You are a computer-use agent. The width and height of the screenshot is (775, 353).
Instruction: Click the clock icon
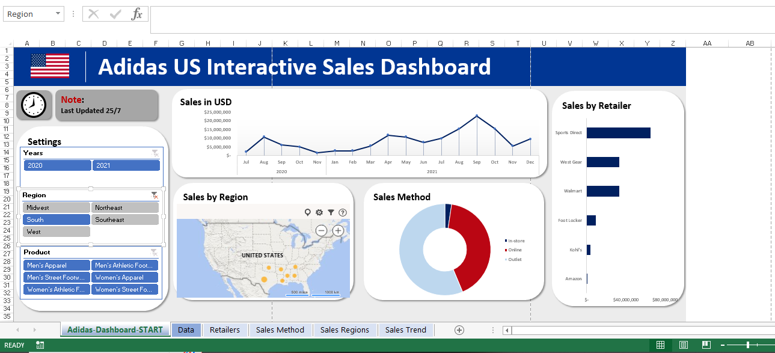(x=34, y=105)
